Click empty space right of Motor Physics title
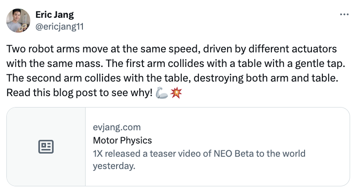Screen dimensions: 356x195 click(250, 140)
